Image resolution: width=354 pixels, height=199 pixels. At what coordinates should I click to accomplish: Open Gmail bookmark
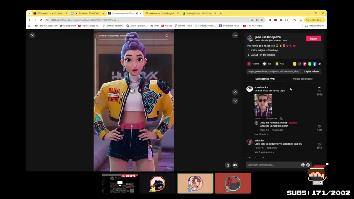coord(155,26)
